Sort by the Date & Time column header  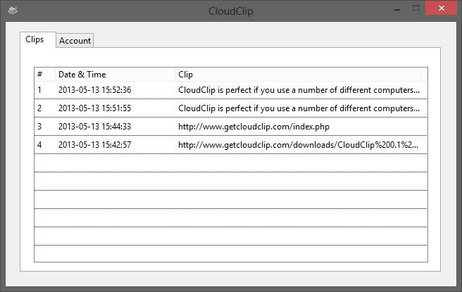(115, 74)
